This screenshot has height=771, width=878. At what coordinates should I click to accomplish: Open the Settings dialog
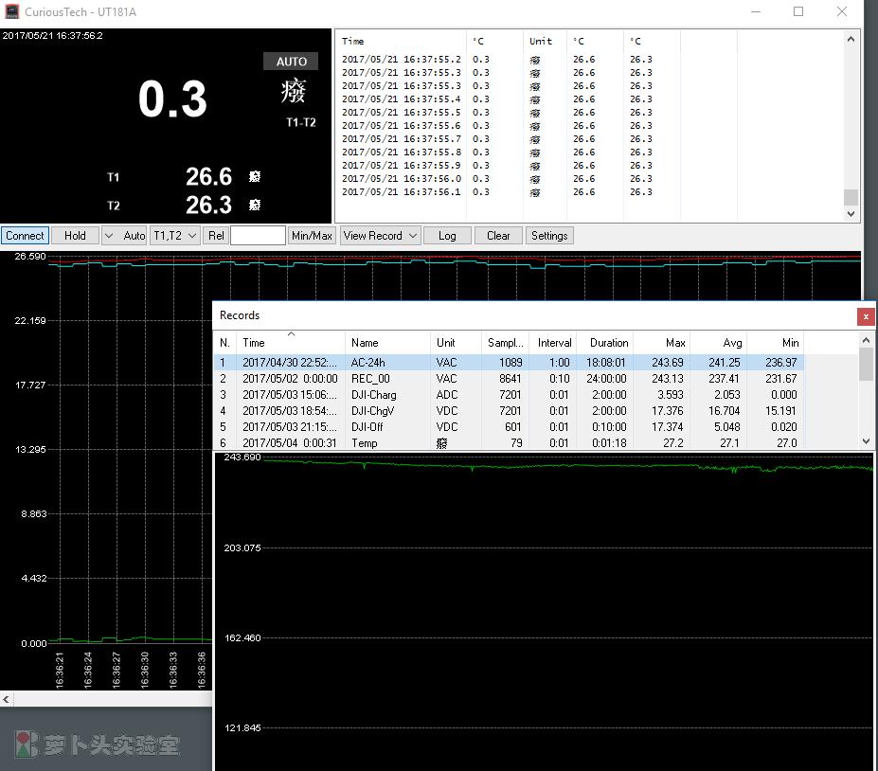pyautogui.click(x=549, y=236)
